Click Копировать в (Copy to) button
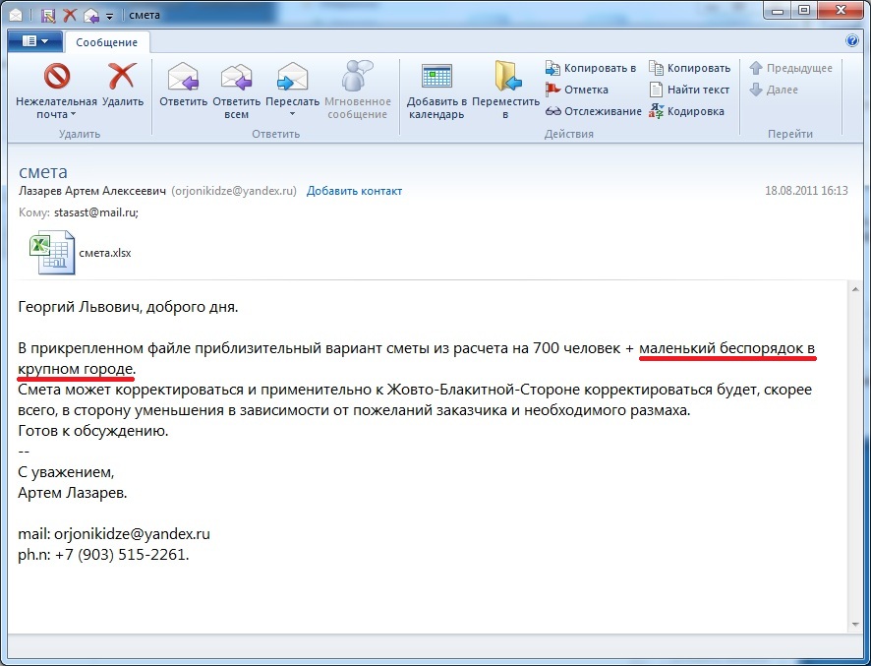This screenshot has height=666, width=871. tap(591, 68)
